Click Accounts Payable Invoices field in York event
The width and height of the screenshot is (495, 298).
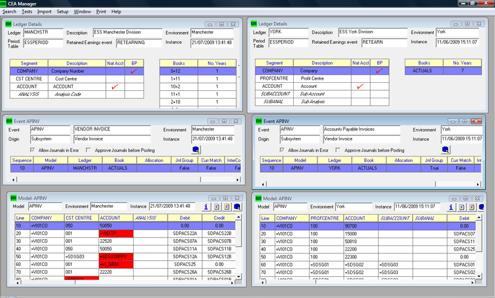362,130
